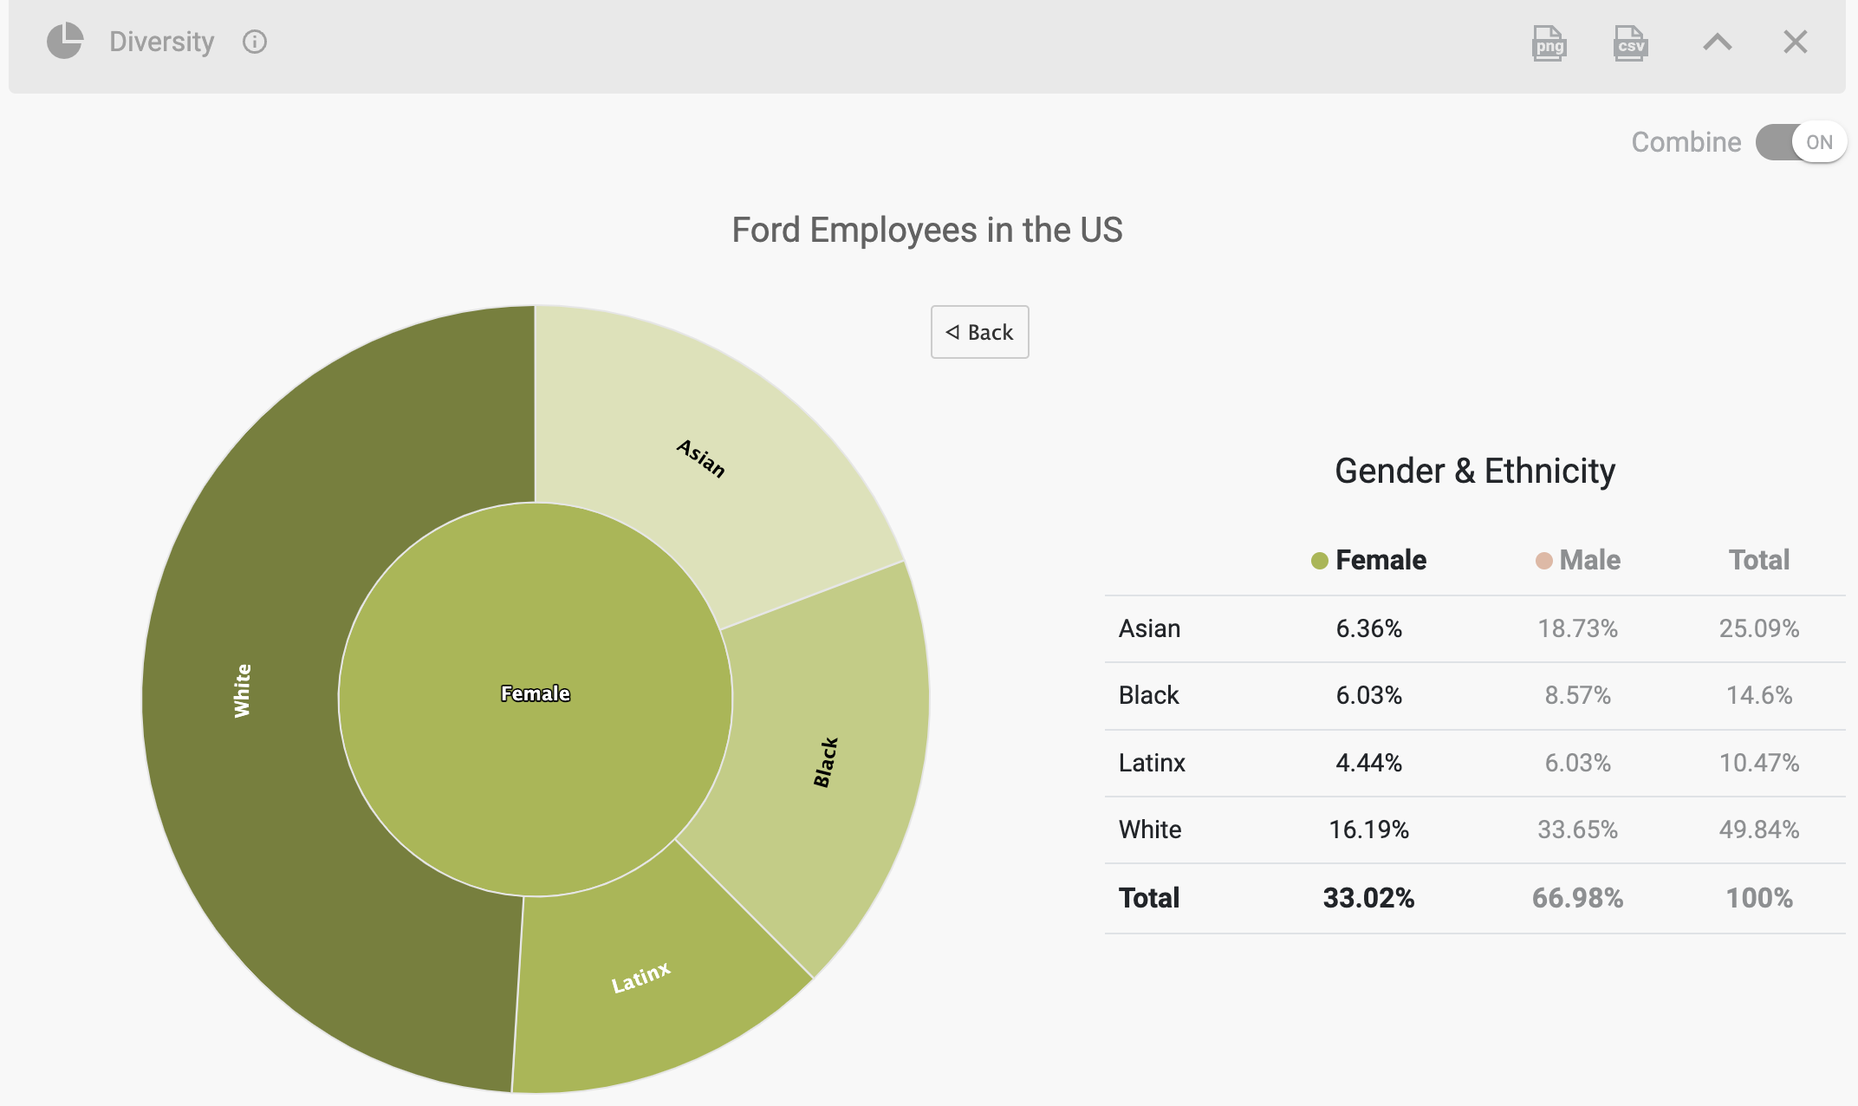Export chart as PNG
Image resolution: width=1858 pixels, height=1106 pixels.
click(1549, 42)
